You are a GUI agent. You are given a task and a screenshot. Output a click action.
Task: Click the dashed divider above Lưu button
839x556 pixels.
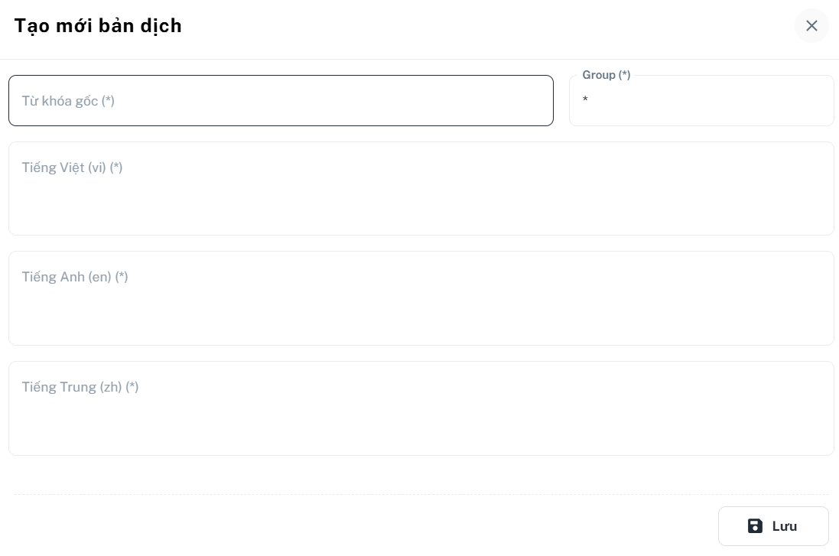click(x=421, y=495)
